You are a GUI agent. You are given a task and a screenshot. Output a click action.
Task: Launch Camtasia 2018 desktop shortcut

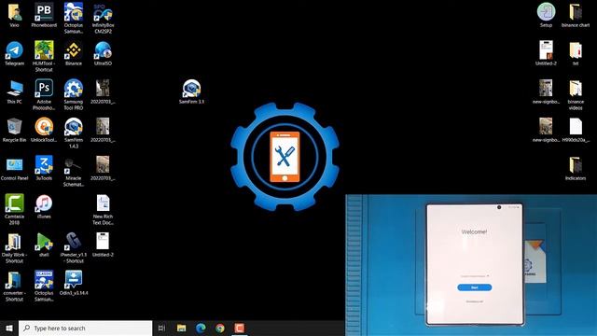point(15,209)
